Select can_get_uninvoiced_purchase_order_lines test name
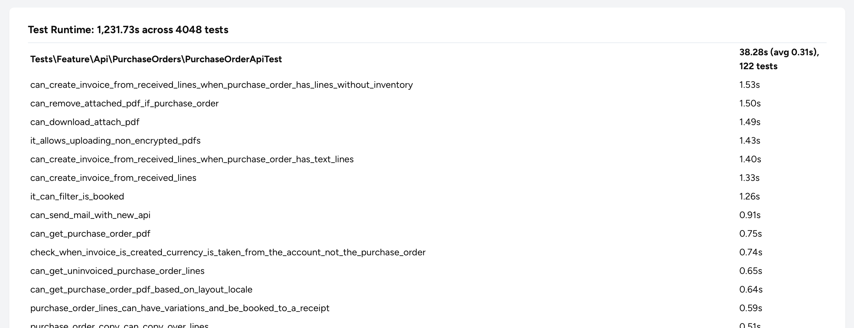This screenshot has width=854, height=328. (x=117, y=271)
